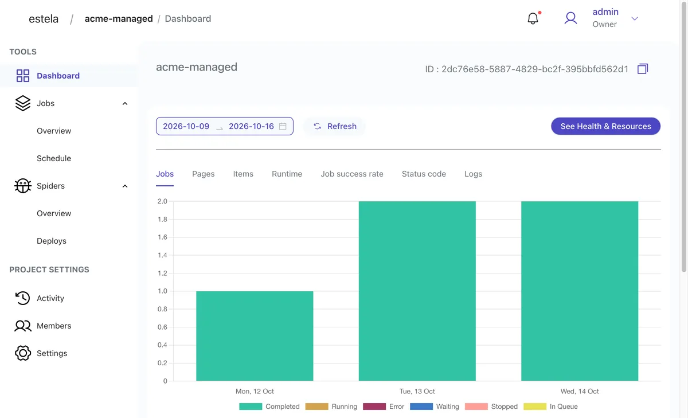Toggle Stopped legend swatch
Screen dimensions: 688x418
coord(476,407)
